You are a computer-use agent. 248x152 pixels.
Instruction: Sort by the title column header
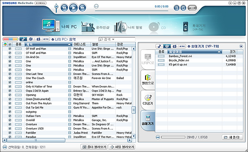click(48, 44)
